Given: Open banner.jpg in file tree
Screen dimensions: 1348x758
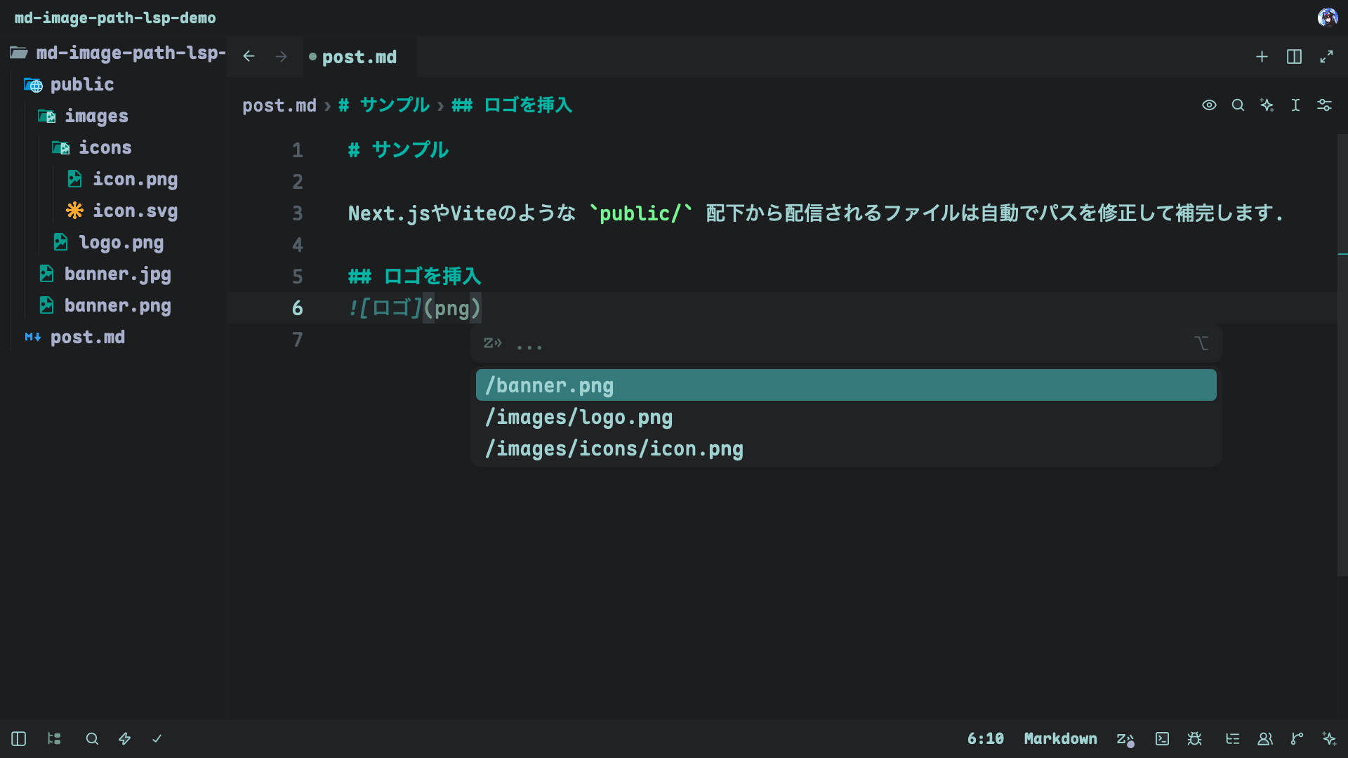Looking at the screenshot, I should 117,274.
